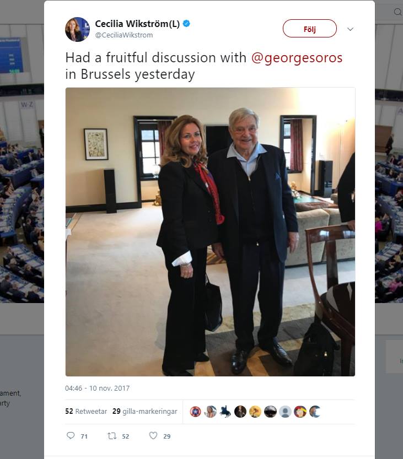Open the Cecilia Wikström(L) name link
This screenshot has height=459, width=403.
[137, 24]
